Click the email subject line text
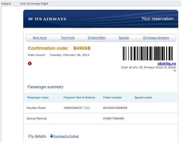 (x=34, y=3)
